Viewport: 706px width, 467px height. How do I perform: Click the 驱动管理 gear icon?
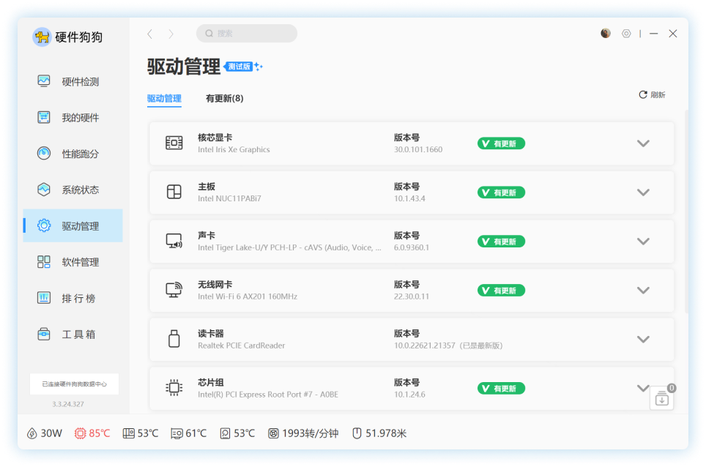pyautogui.click(x=44, y=225)
